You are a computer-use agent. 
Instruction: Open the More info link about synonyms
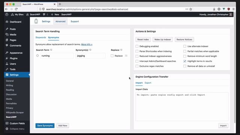[87, 44]
